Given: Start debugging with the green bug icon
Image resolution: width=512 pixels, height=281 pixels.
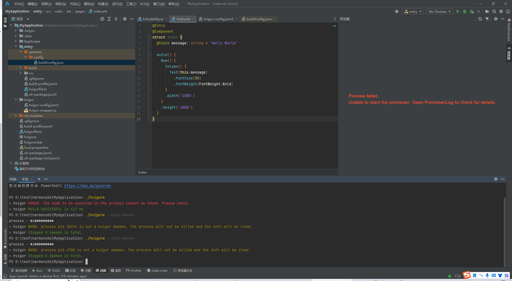Looking at the screenshot, I should (464, 11).
